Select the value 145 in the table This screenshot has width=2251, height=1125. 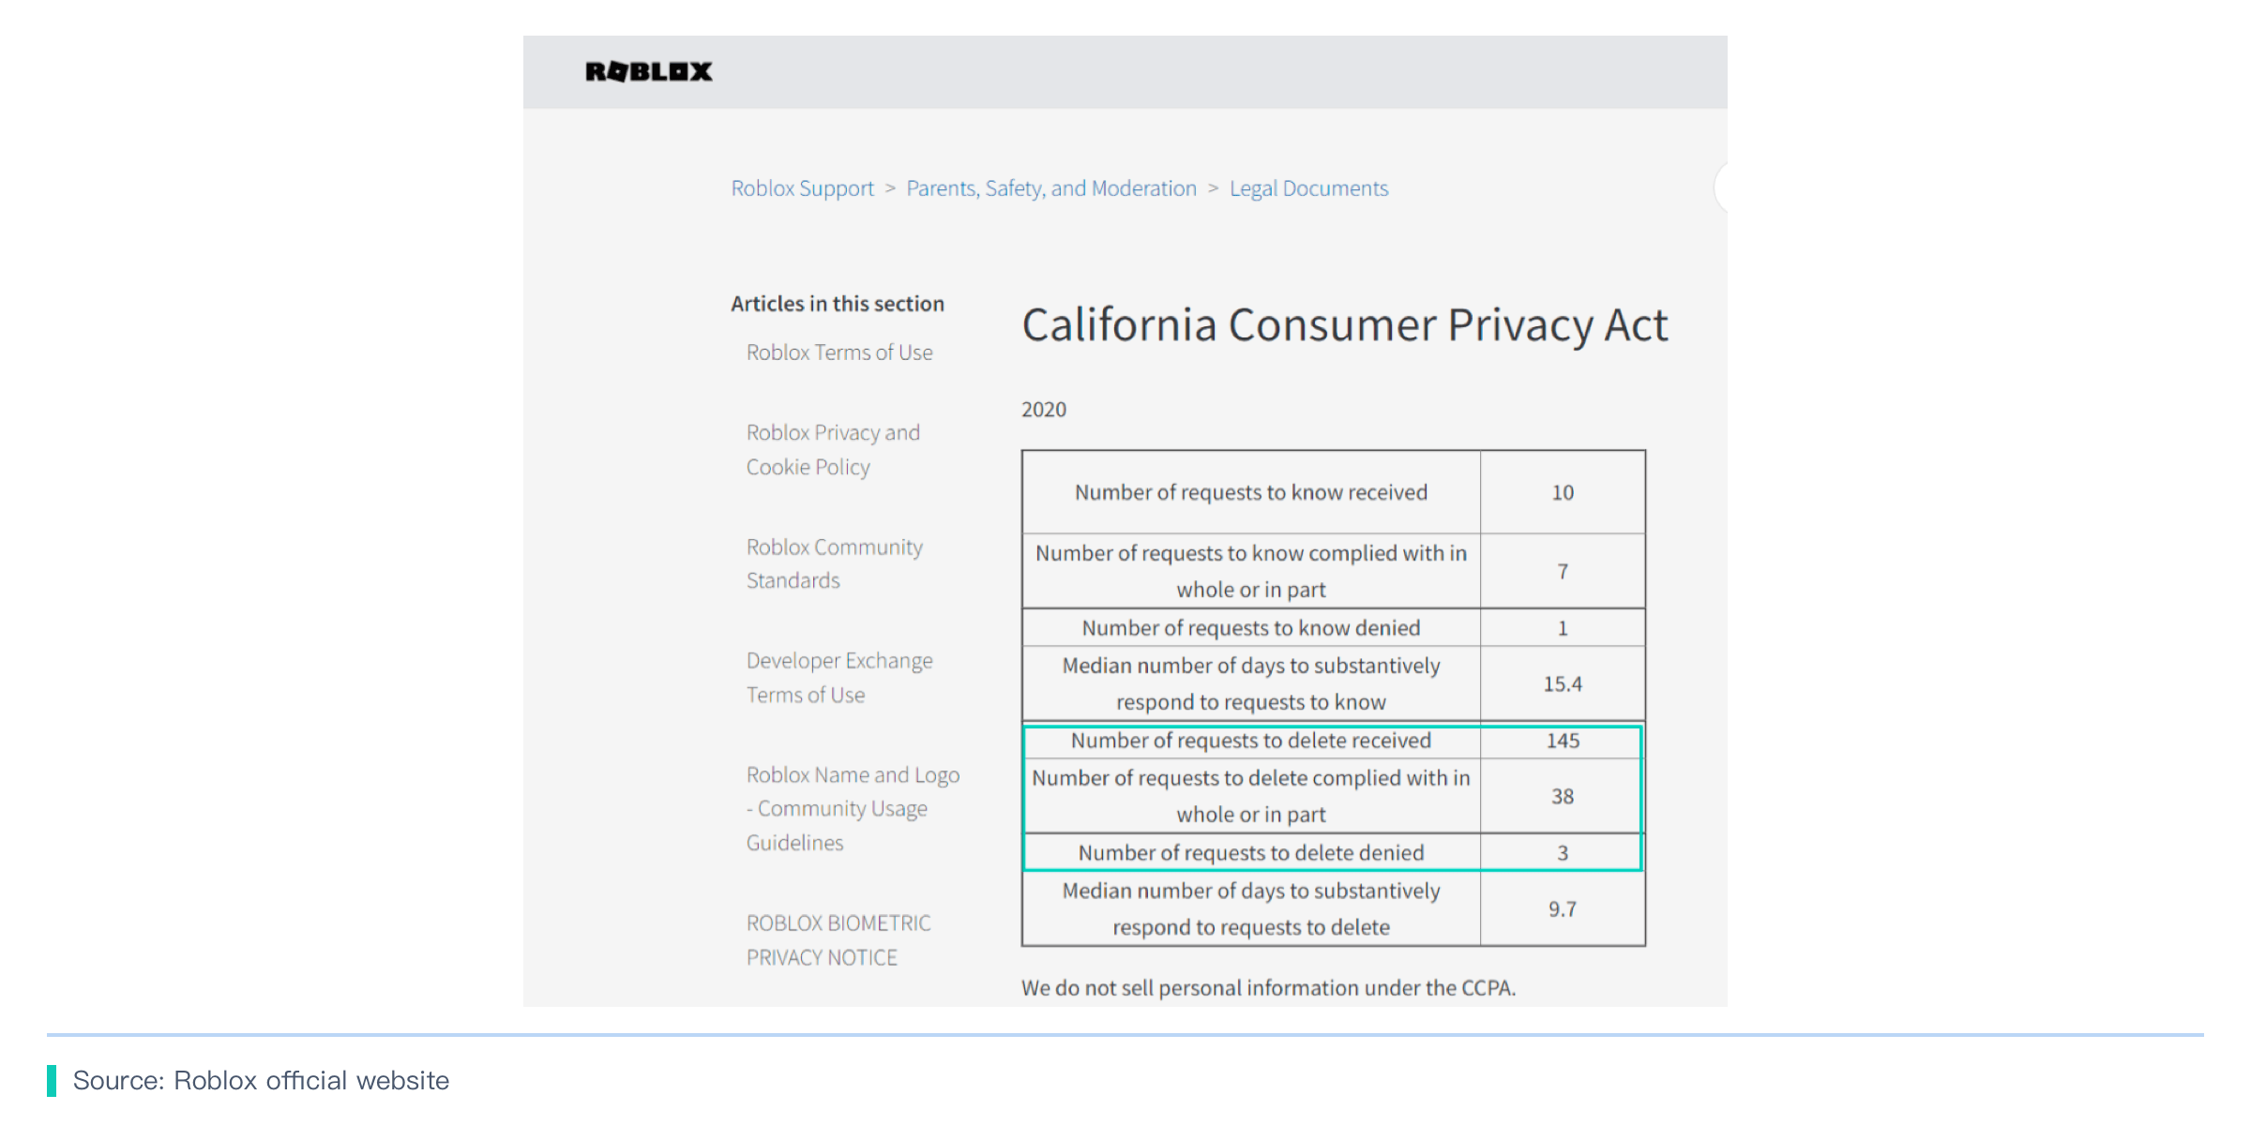[1563, 741]
